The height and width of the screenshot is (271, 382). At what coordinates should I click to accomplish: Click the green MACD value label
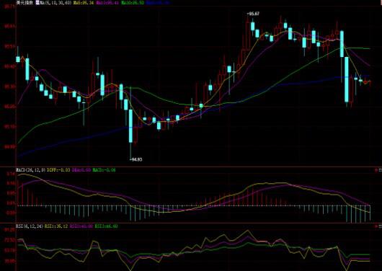coord(104,170)
